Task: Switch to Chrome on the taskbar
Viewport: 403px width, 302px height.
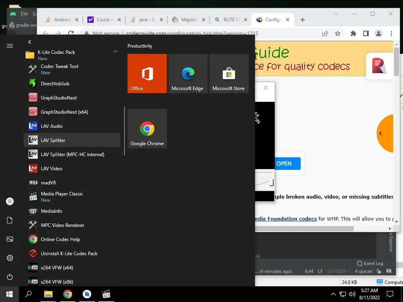Action: [x=68, y=294]
